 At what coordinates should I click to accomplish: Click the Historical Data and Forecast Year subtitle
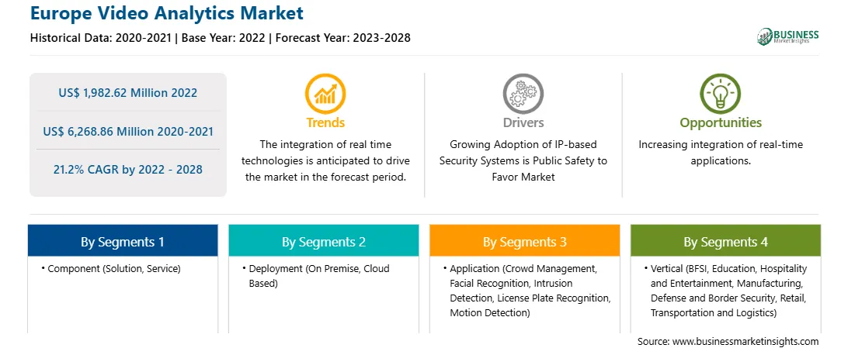(x=220, y=38)
